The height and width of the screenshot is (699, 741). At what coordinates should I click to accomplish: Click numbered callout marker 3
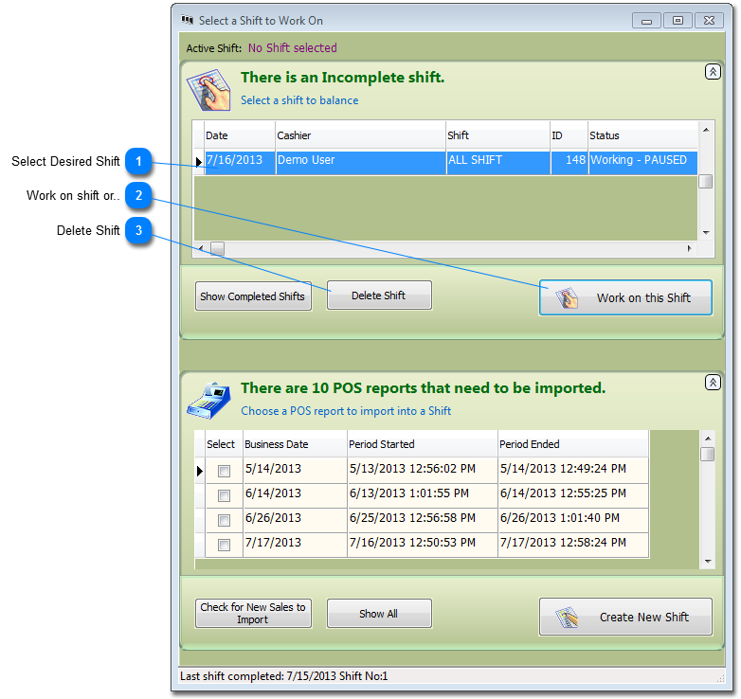[139, 230]
